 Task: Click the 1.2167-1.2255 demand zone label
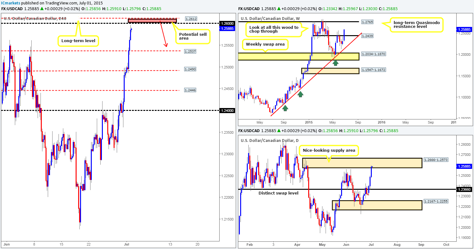[x=436, y=201]
